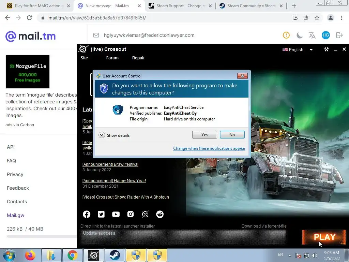Viewport: 349px width, 262px height.
Task: Open Crossout launcher taskbar icon
Action: (x=93, y=255)
